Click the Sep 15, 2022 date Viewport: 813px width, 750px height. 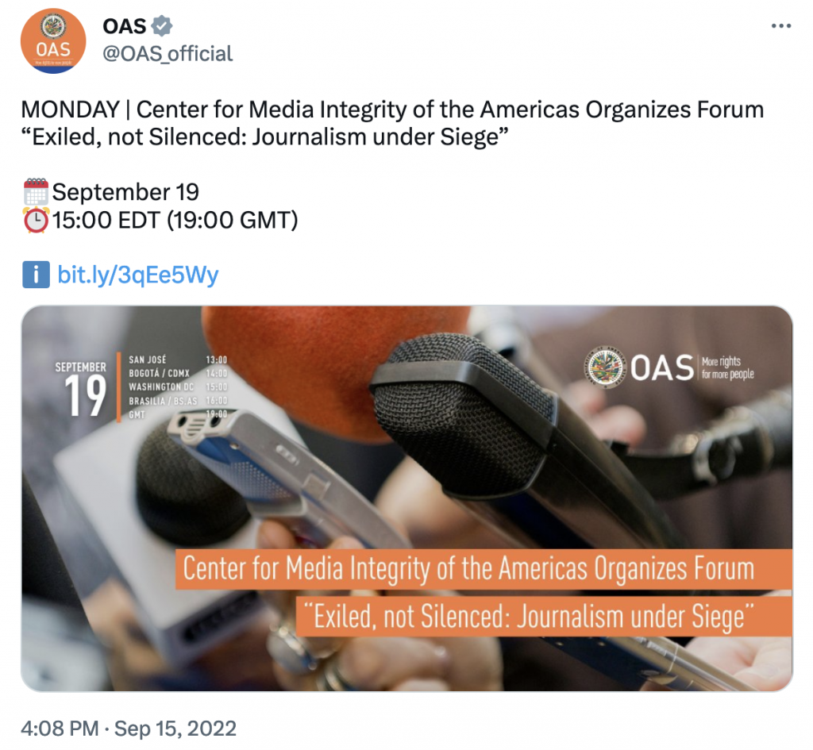(175, 729)
